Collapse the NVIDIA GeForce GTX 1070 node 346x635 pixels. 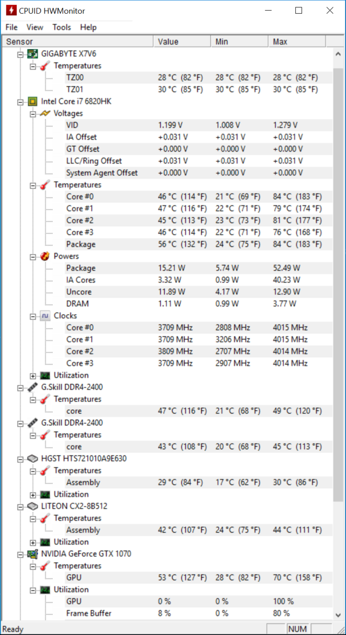pos(20,554)
